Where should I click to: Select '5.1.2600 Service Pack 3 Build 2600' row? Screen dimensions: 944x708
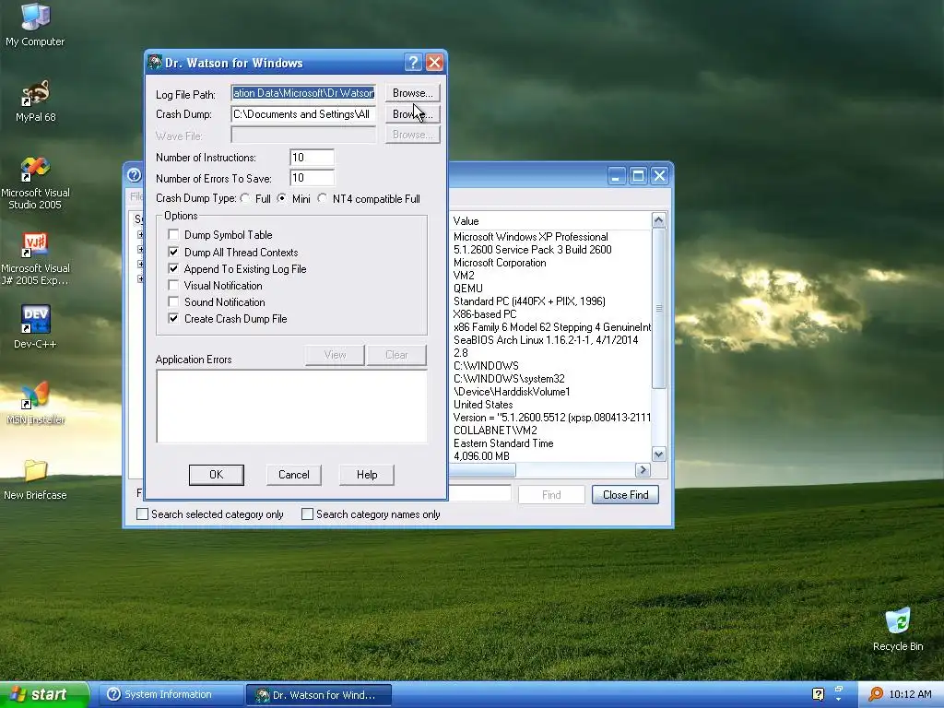tap(532, 249)
